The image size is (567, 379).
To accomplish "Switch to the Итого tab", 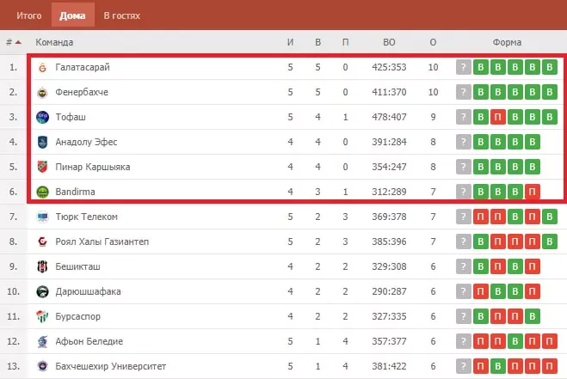I will (29, 15).
